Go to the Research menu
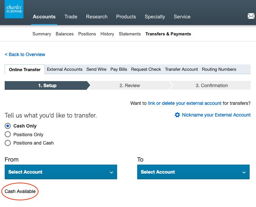The image size is (256, 207). coord(97,17)
